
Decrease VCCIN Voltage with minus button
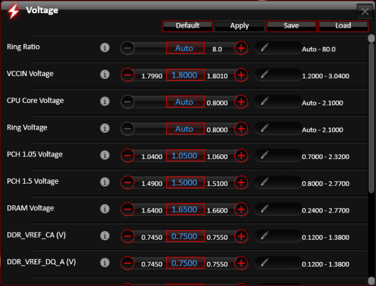[128, 75]
